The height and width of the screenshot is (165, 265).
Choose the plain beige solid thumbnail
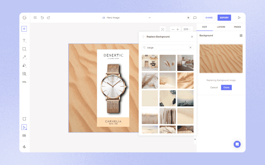[x=150, y=98]
